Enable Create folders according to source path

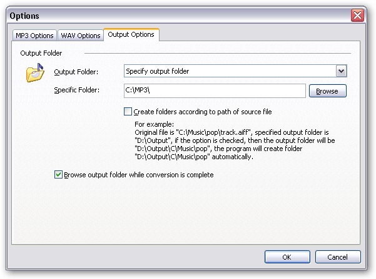tap(128, 112)
